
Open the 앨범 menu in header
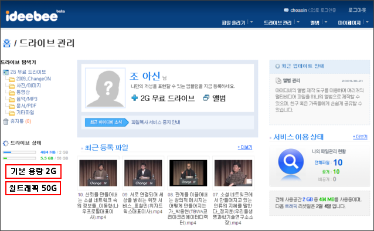click(x=315, y=23)
